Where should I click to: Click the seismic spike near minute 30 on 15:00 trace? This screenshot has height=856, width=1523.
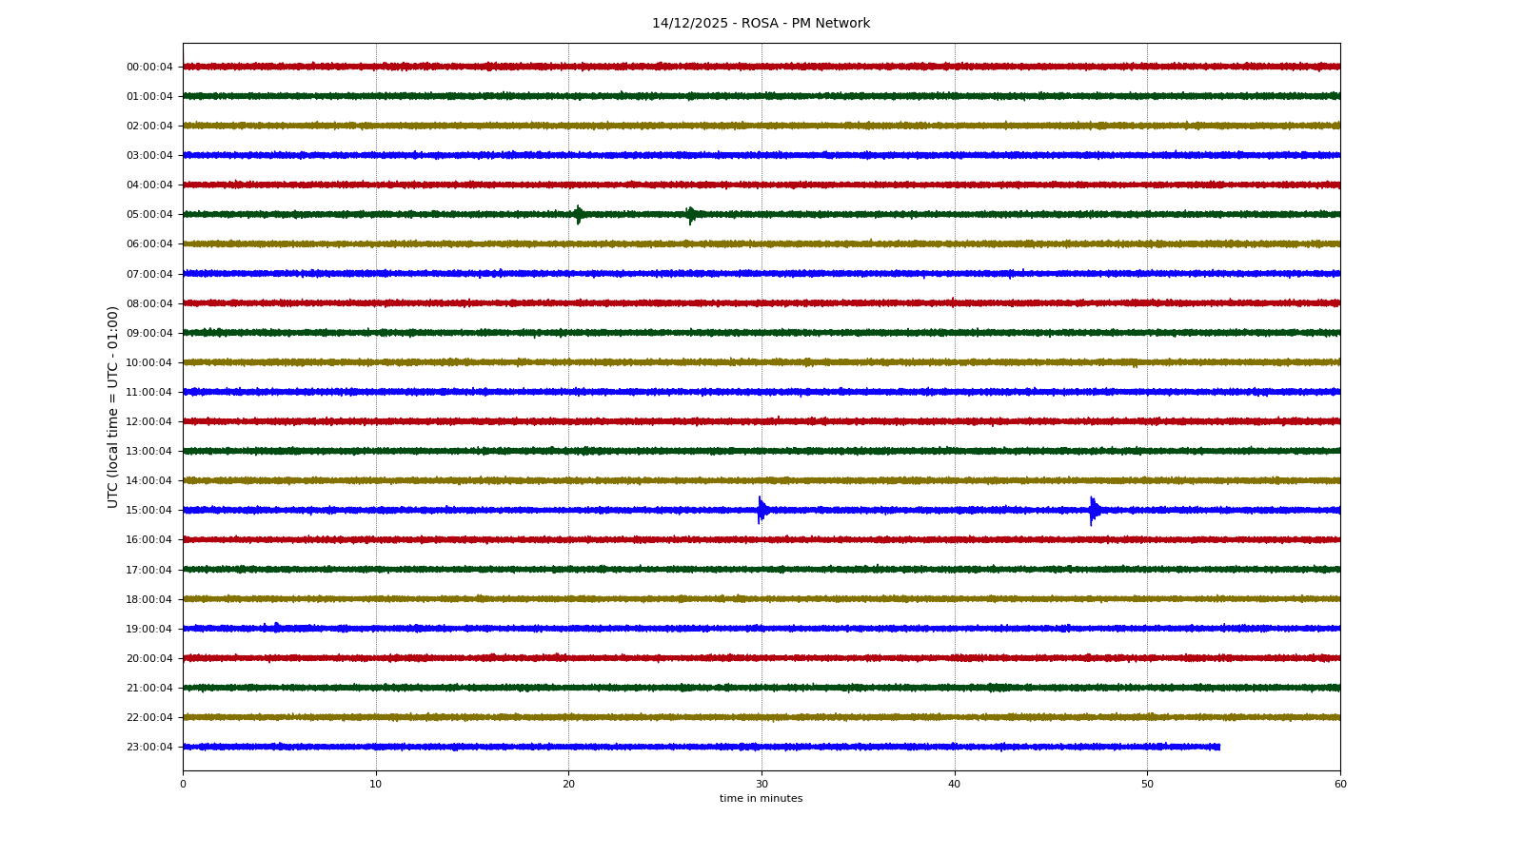760,510
